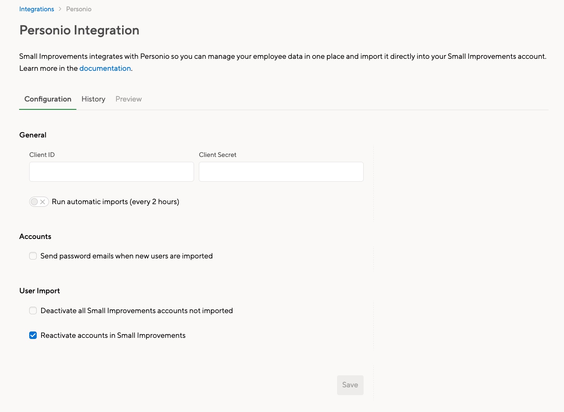Click the Personio Integration page title
The width and height of the screenshot is (564, 412).
[79, 30]
